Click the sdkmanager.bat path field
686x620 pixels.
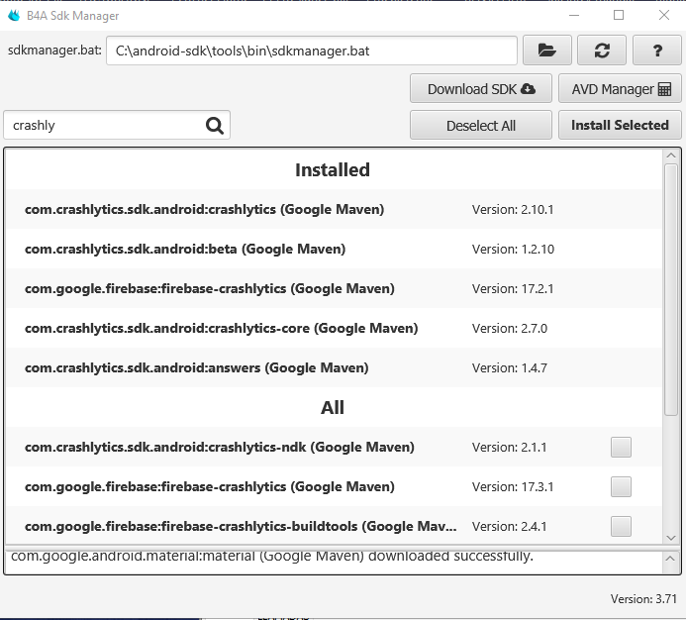pyautogui.click(x=312, y=51)
